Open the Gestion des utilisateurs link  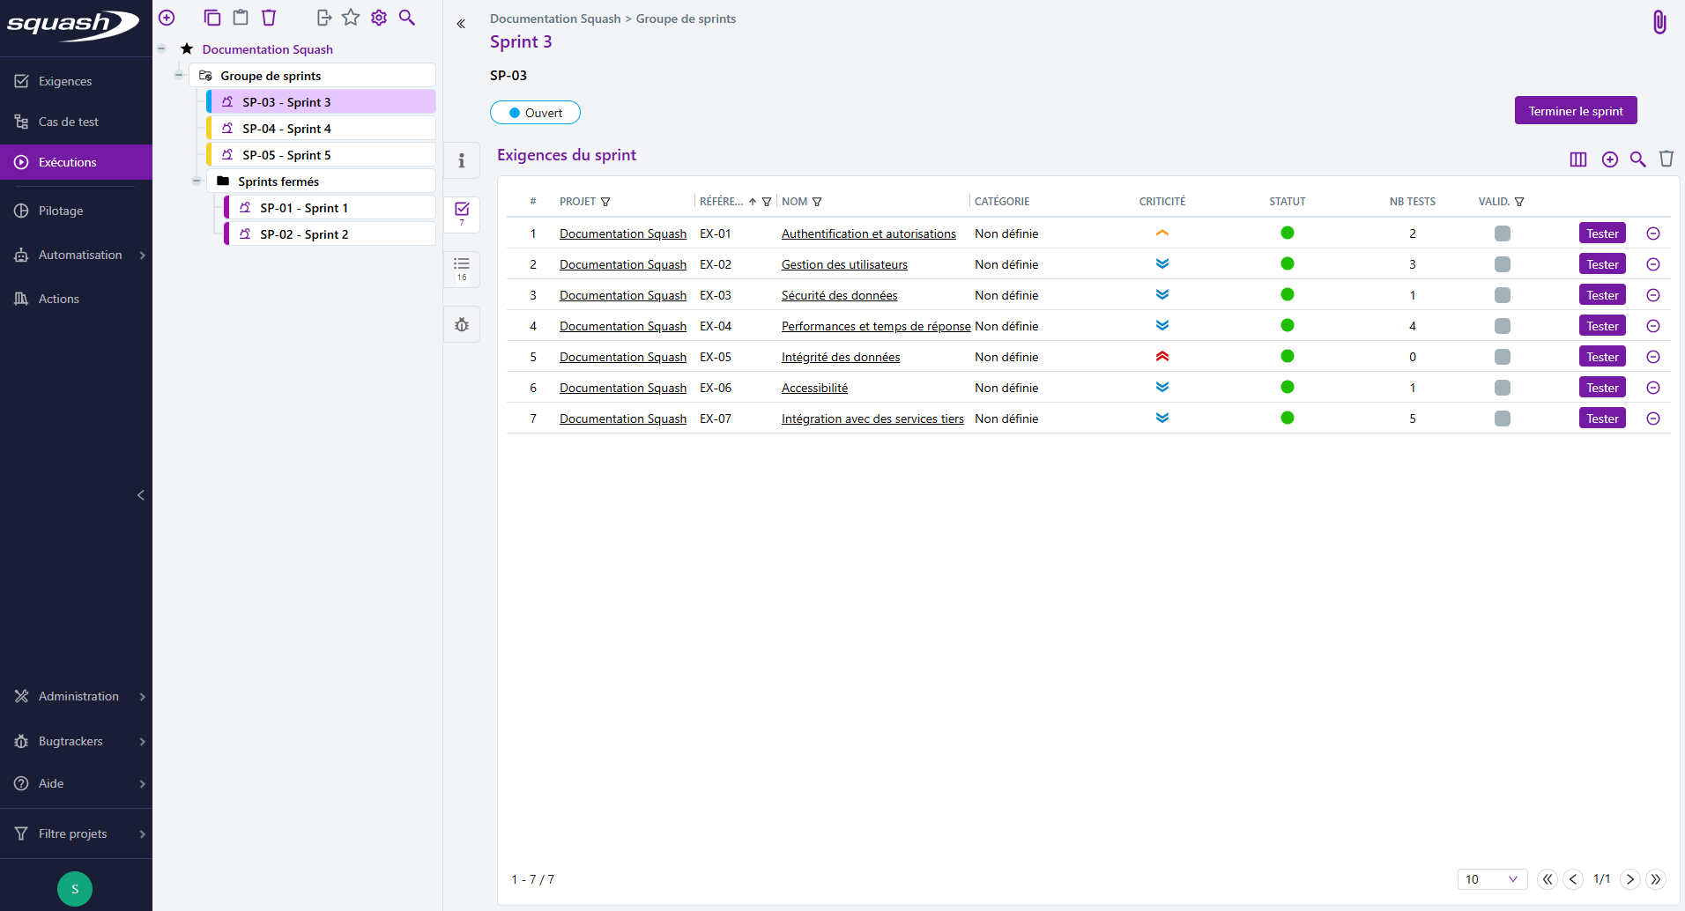[843, 264]
